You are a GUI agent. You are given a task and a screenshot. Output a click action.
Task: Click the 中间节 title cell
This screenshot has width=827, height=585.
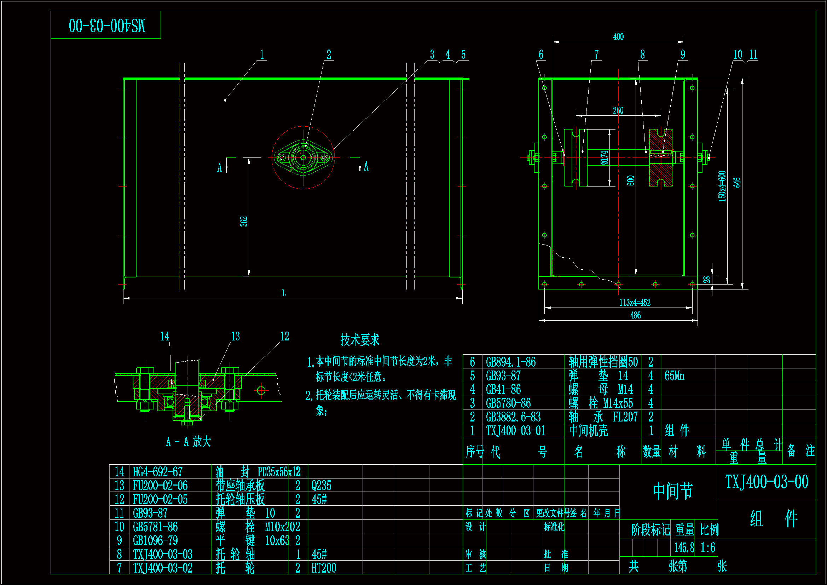tap(672, 491)
